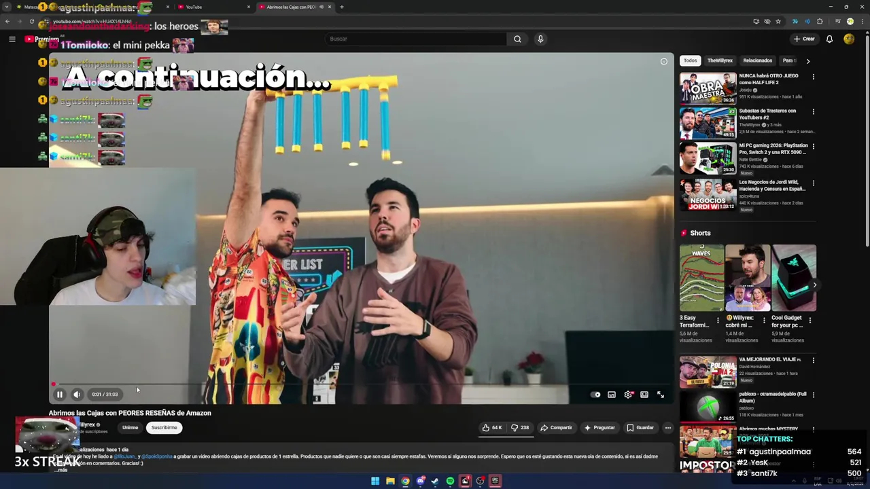Viewport: 870px width, 489px height.
Task: Click the Unirme button
Action: [x=130, y=428]
